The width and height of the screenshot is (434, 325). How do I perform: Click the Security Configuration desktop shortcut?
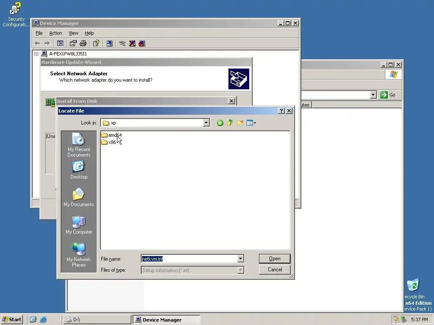pyautogui.click(x=16, y=14)
